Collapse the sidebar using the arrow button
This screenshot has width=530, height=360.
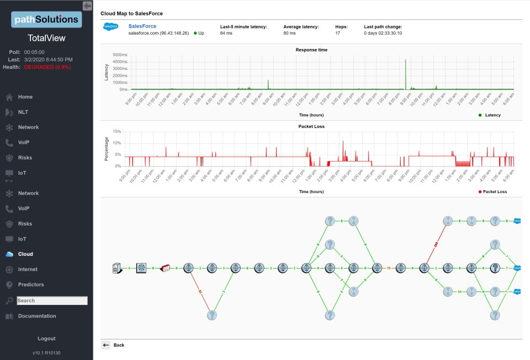[x=87, y=6]
